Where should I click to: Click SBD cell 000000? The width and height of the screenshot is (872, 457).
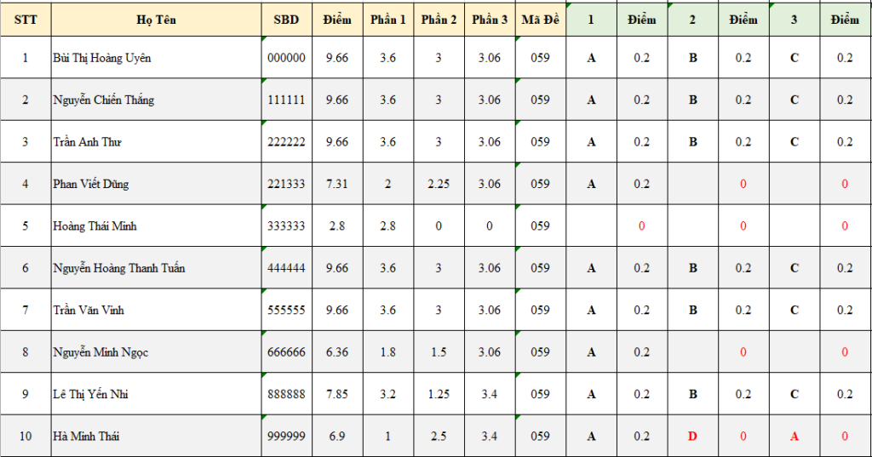point(286,58)
